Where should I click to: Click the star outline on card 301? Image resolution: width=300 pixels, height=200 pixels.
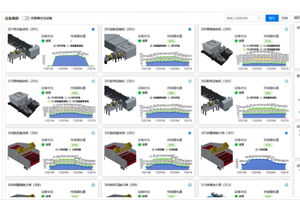190,81
